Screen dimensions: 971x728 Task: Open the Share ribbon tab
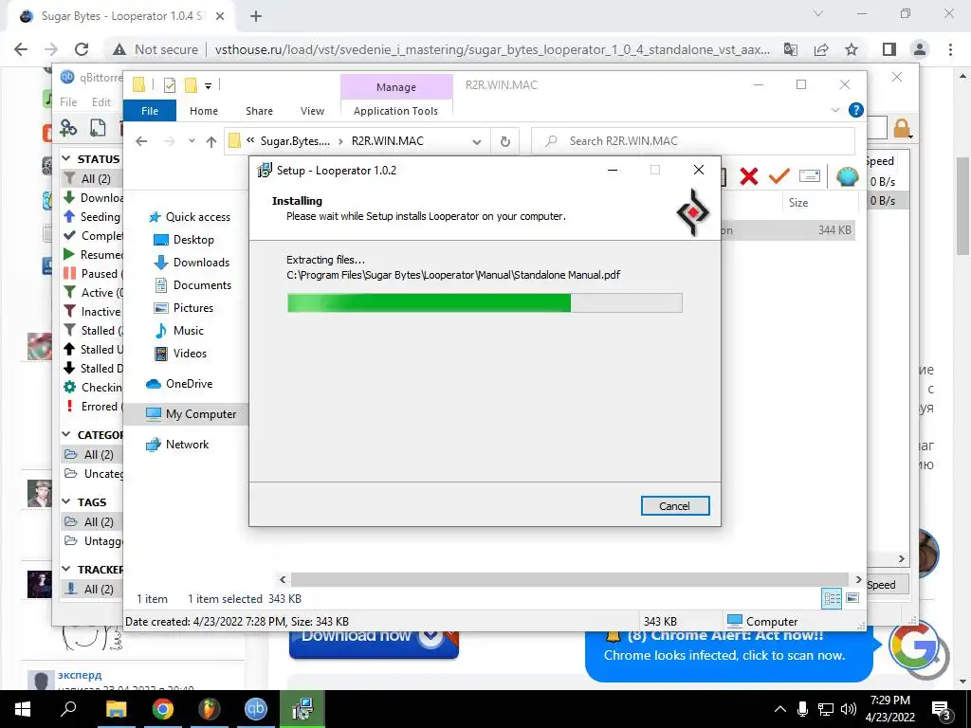[259, 111]
